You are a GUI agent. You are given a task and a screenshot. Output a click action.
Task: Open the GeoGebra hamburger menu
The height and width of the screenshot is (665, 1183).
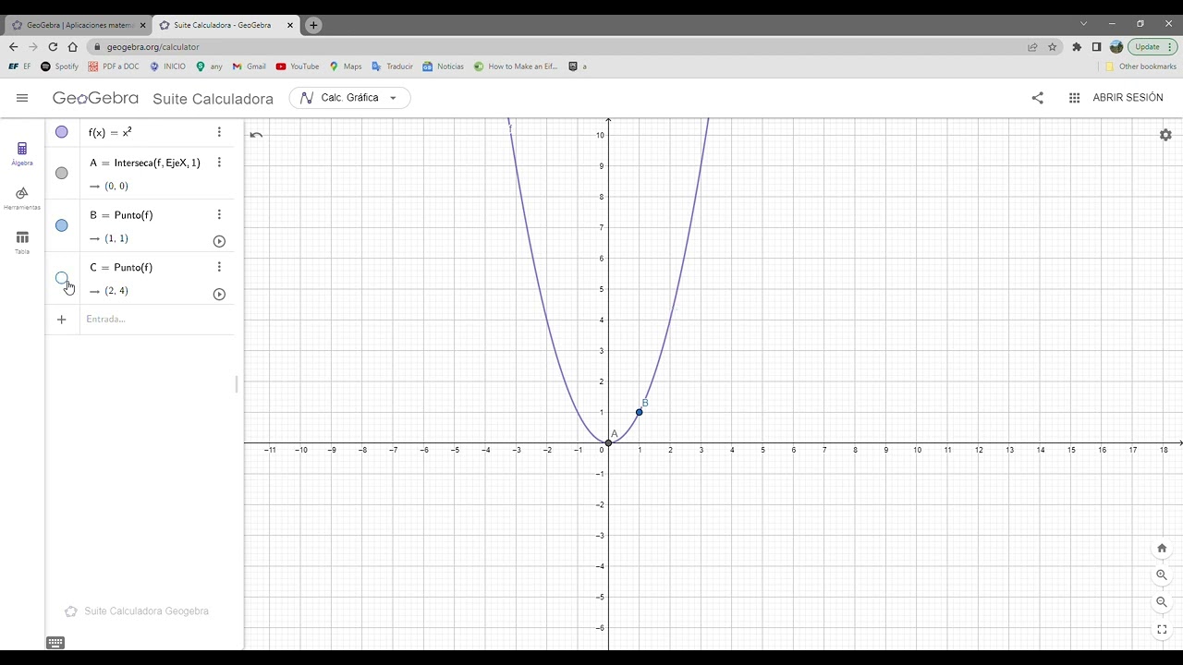22,98
